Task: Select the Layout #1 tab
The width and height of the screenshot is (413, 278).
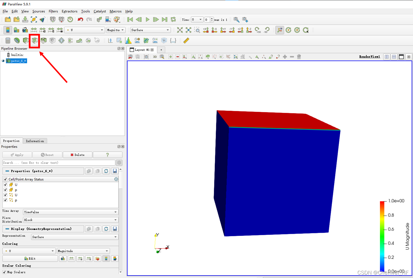Action: coord(142,50)
